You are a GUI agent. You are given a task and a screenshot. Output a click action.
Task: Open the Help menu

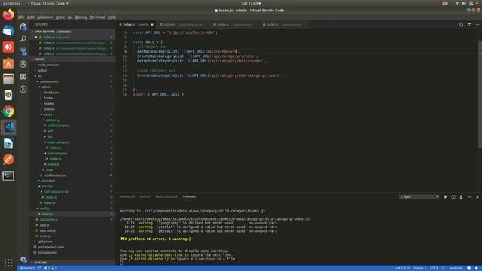pyautogui.click(x=112, y=17)
